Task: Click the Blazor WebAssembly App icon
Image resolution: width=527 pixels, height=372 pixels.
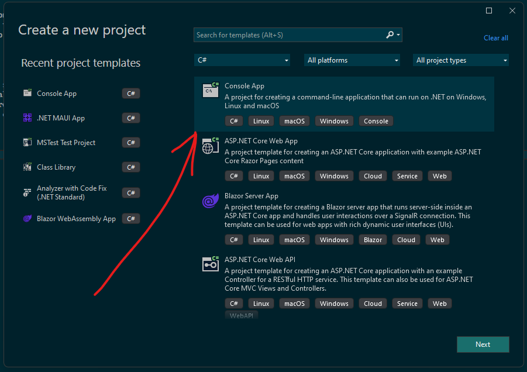Action: (27, 218)
